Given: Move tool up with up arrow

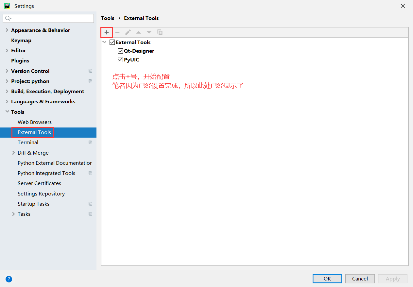Looking at the screenshot, I should (139, 32).
